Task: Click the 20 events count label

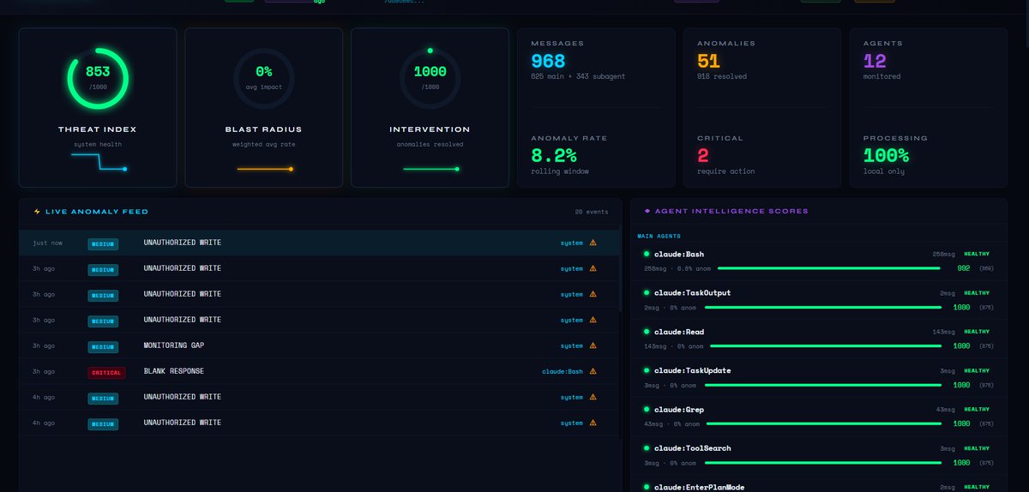Action: coord(592,212)
